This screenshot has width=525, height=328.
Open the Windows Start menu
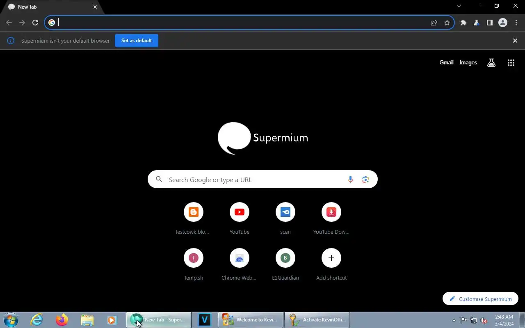click(11, 320)
